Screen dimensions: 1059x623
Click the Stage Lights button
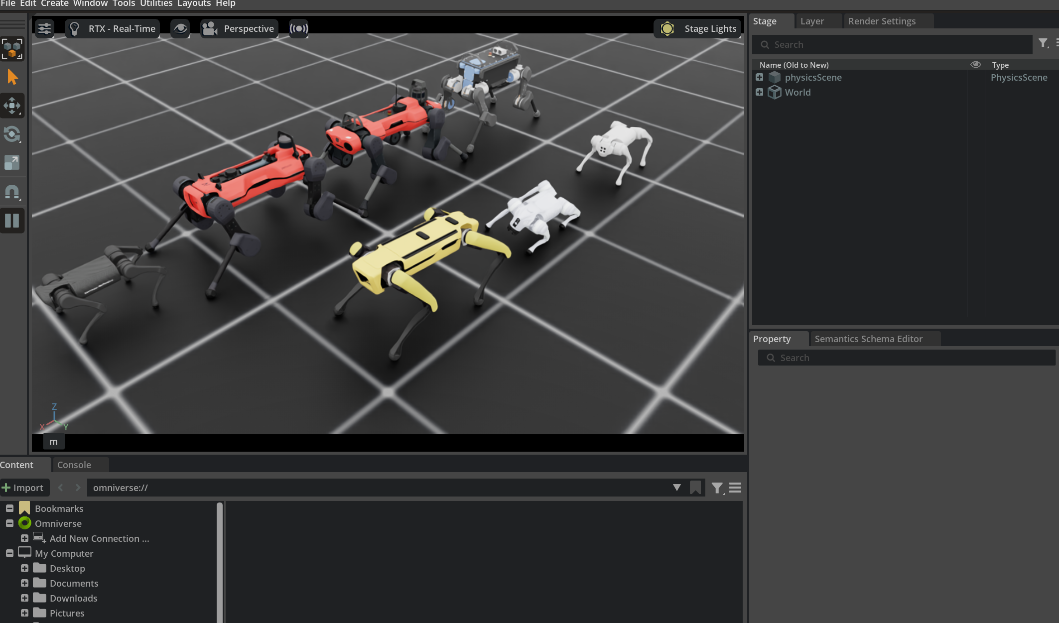(697, 28)
